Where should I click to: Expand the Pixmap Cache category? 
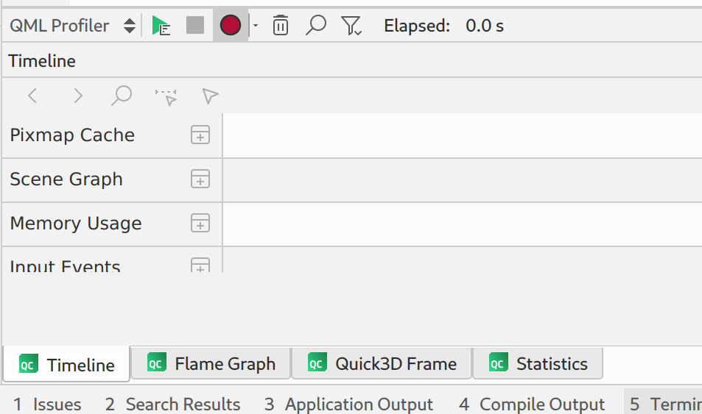point(200,135)
